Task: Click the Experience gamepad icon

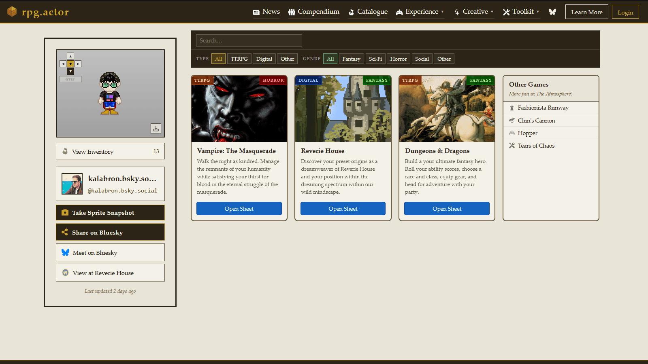Action: coord(399,12)
